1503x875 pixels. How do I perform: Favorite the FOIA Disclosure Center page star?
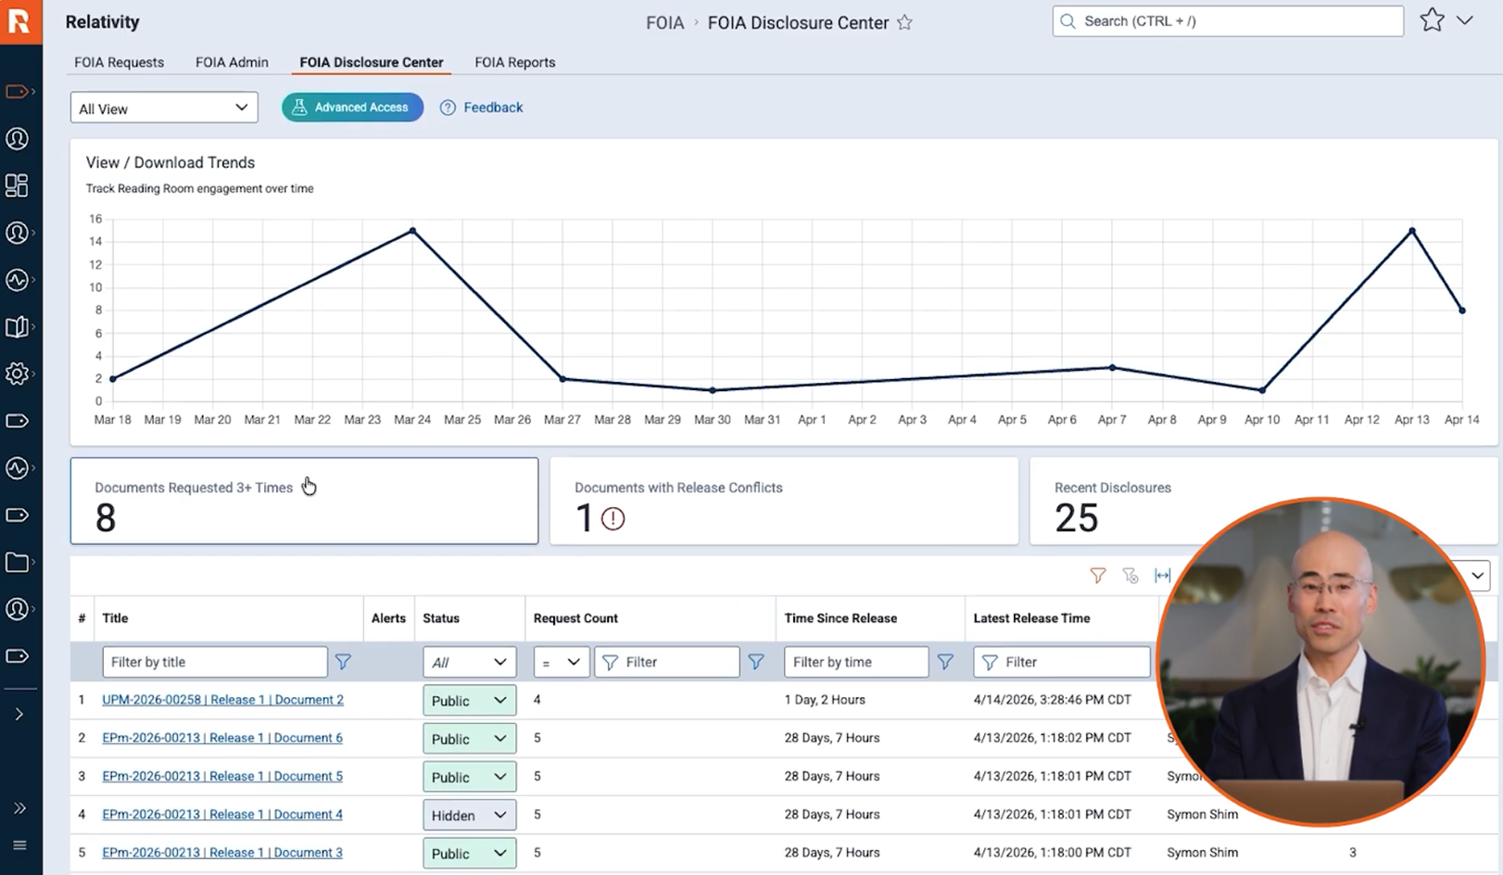point(905,22)
